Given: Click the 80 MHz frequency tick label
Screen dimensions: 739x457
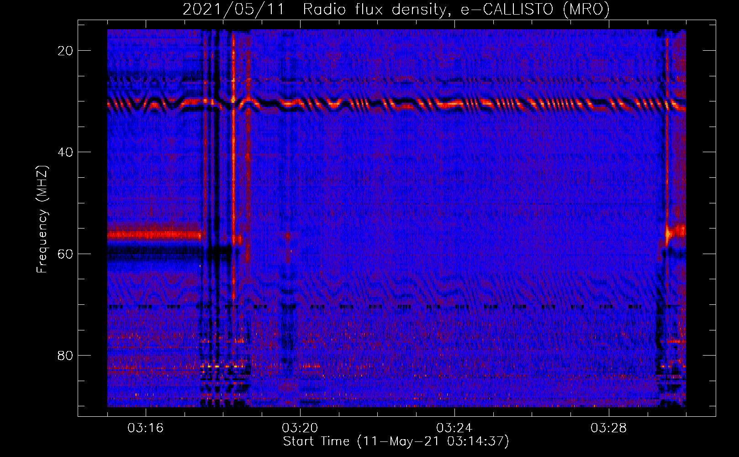Looking at the screenshot, I should (65, 355).
